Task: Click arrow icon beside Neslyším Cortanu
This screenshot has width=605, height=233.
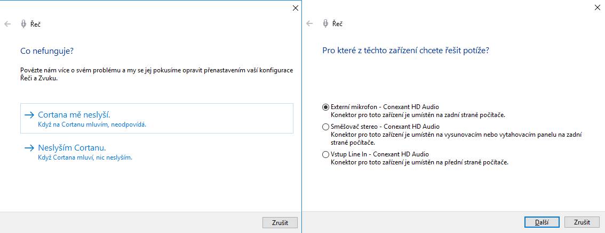Action: [29, 148]
